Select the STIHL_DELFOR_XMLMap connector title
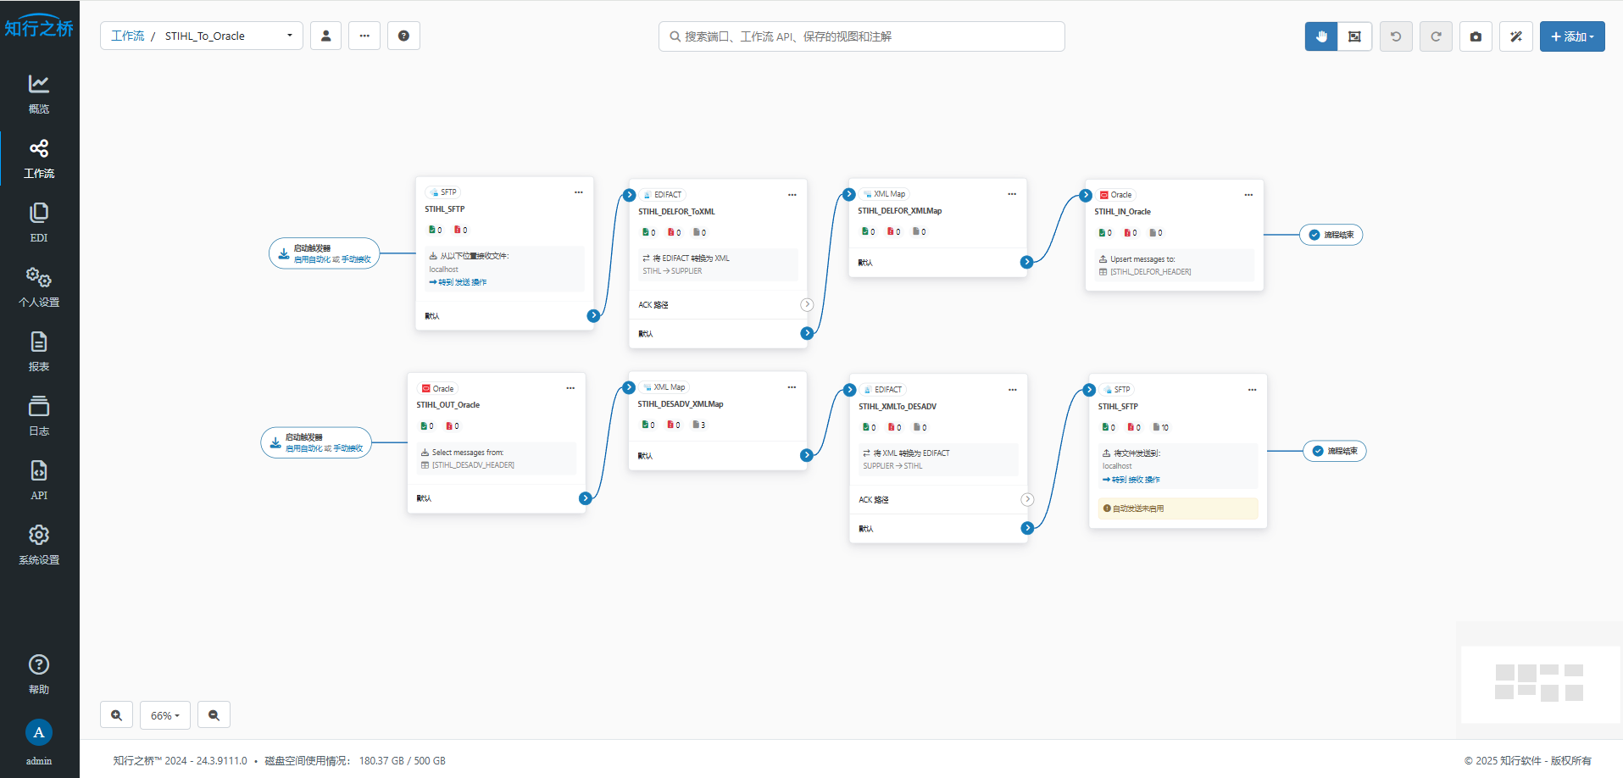1623x778 pixels. click(899, 211)
